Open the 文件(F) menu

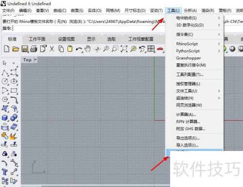(8, 11)
